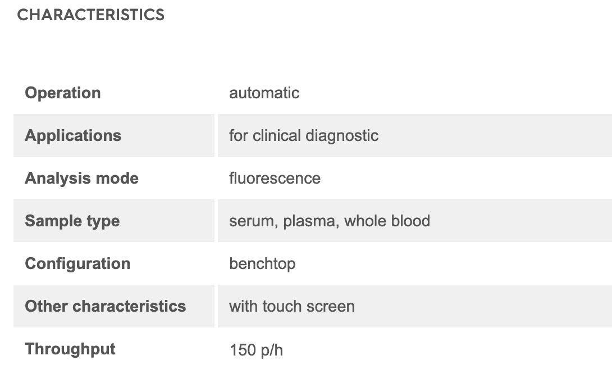Click the 'p/h' unit in throughput value
Viewport: 612px width, 383px height.
pos(271,350)
